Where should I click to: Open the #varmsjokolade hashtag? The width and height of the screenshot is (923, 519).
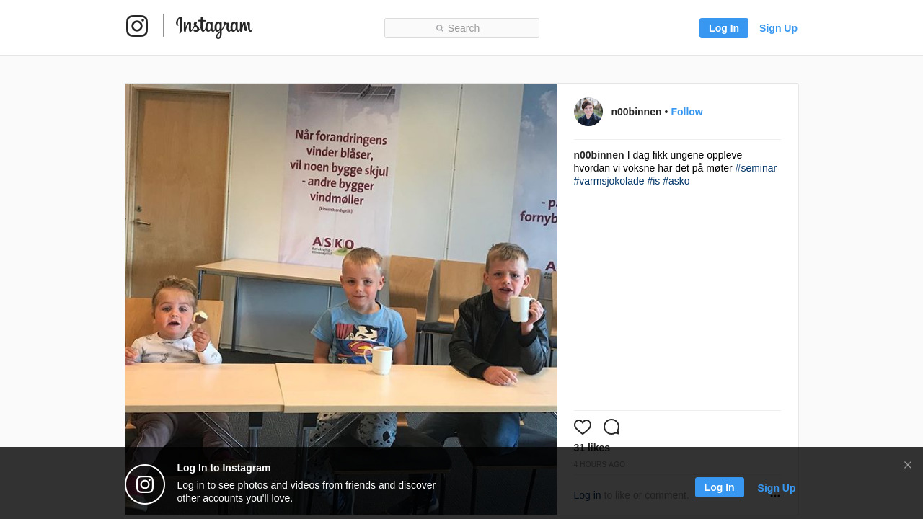tap(609, 181)
